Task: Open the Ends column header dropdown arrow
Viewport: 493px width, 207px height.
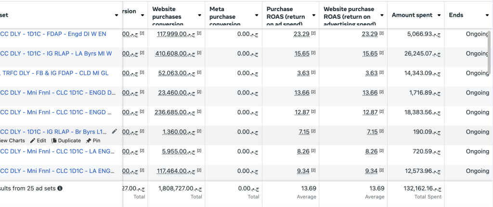Action: pos(487,15)
